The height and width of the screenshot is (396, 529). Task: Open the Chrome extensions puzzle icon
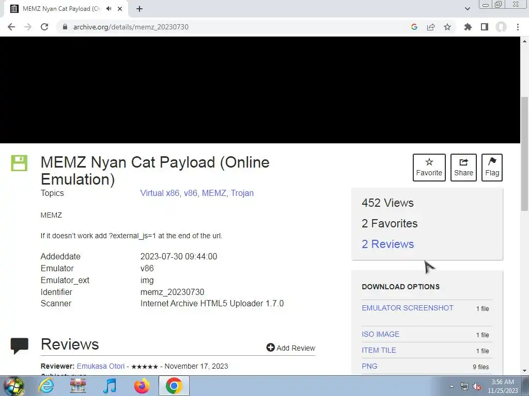pyautogui.click(x=468, y=27)
